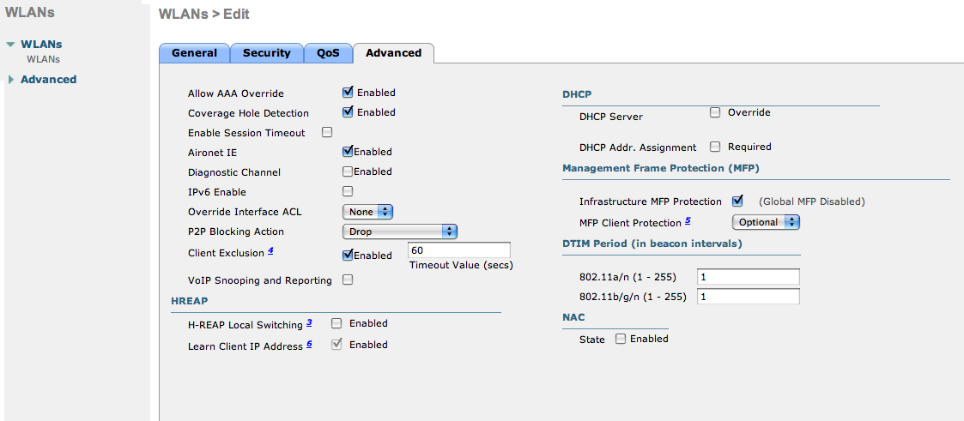Open P2P Blocking Action dropdown
The height and width of the screenshot is (421, 964).
click(x=399, y=232)
